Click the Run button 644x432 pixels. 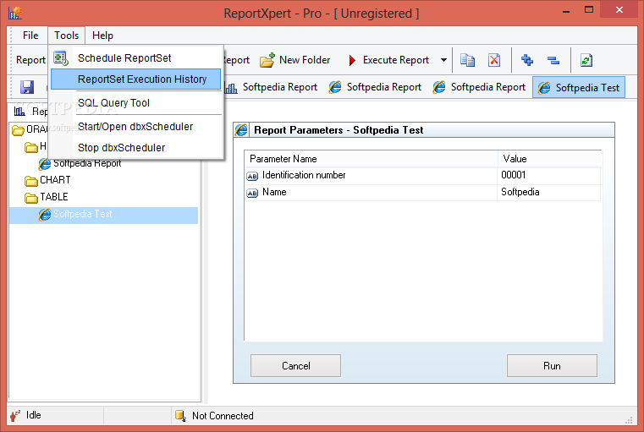(552, 365)
